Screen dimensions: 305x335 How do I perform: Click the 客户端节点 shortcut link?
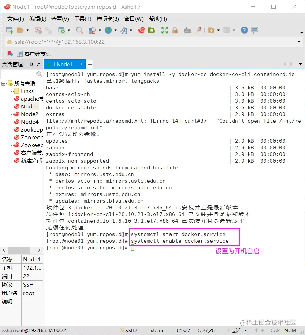pos(34,54)
